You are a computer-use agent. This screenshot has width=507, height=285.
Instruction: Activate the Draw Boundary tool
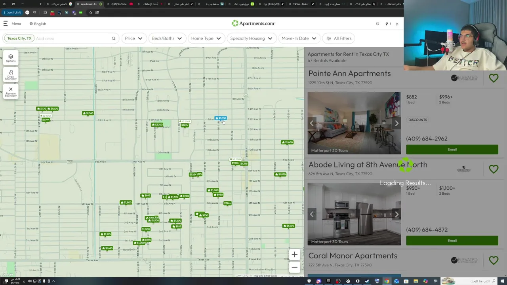tap(11, 75)
